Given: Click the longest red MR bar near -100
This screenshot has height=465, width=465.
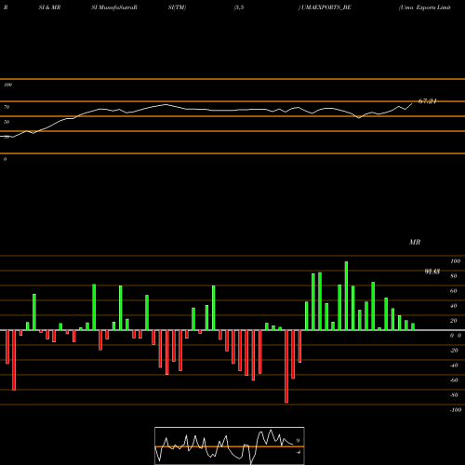Looking at the screenshot, I should [x=286, y=366].
